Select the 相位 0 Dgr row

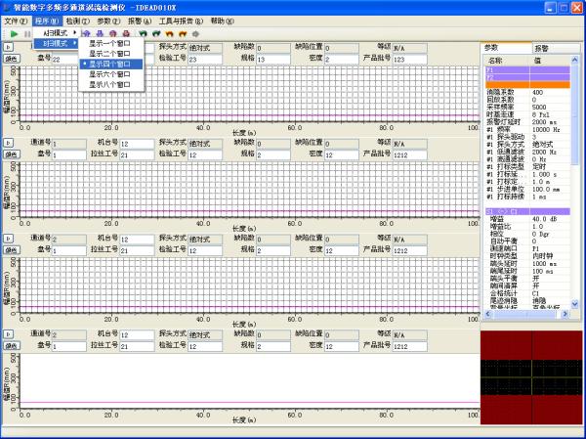(x=527, y=234)
